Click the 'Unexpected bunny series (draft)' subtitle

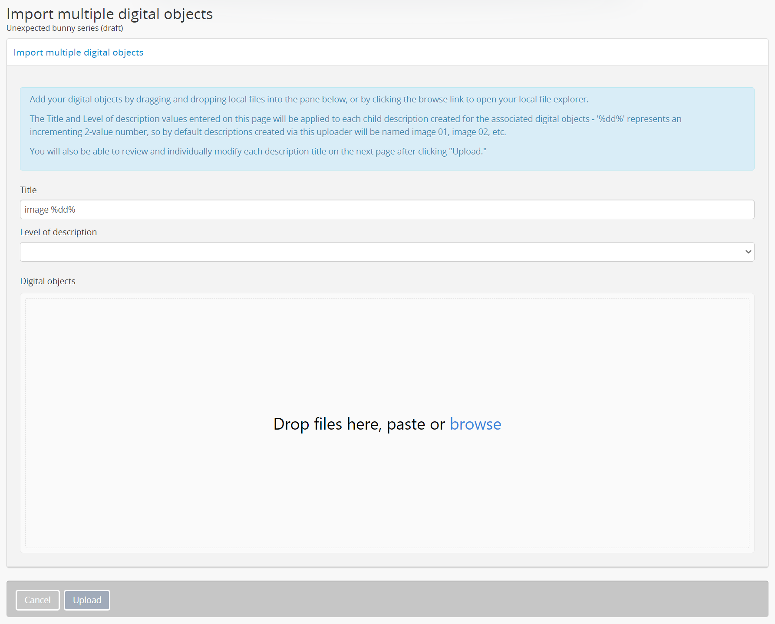pyautogui.click(x=65, y=28)
